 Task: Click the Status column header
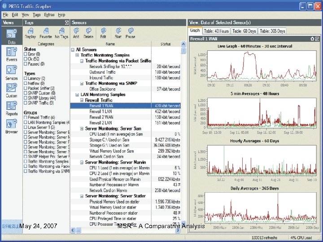click(166, 44)
